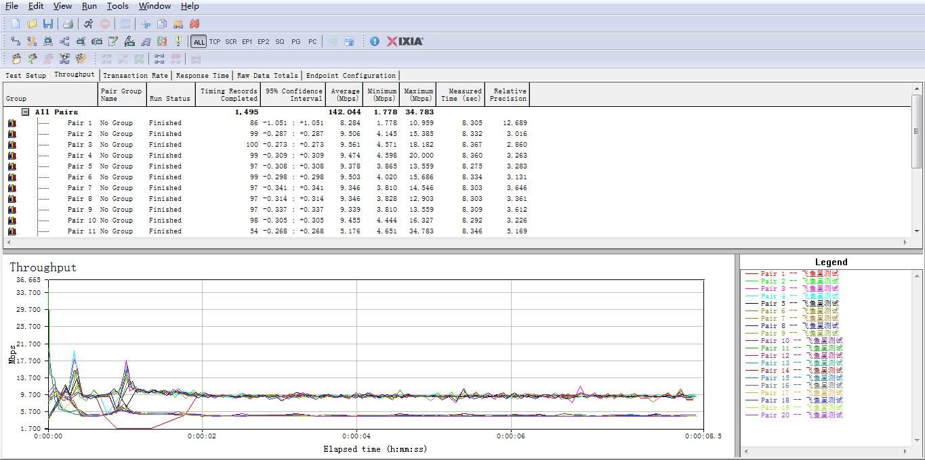
Task: Click Pair 14 entry in the Legend
Action: click(x=794, y=371)
